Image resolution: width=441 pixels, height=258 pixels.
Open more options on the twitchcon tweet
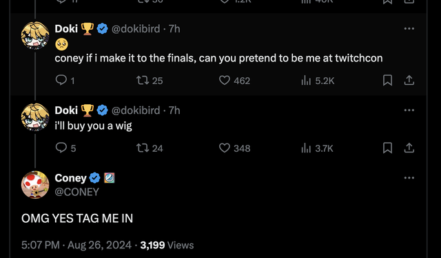(x=409, y=28)
